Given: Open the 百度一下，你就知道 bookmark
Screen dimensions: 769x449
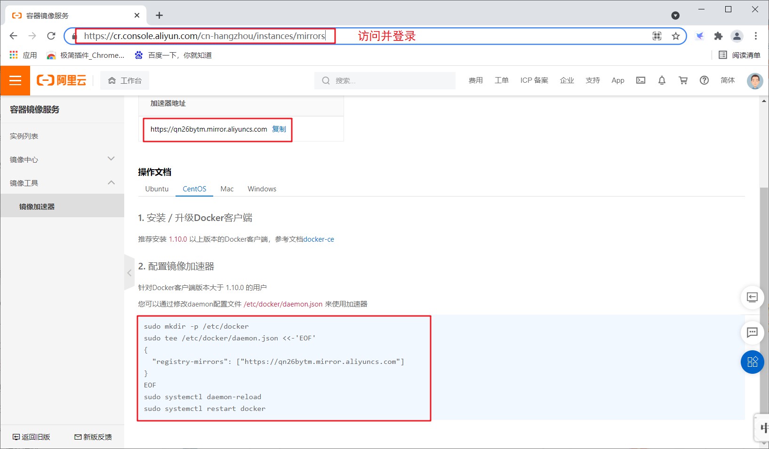Looking at the screenshot, I should pyautogui.click(x=173, y=55).
